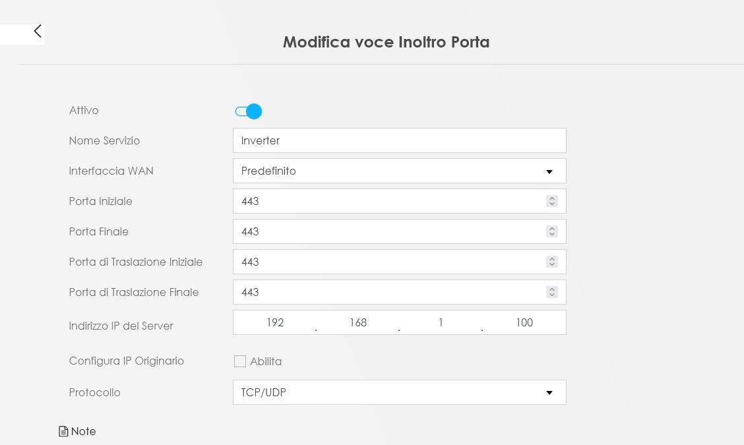
Task: Click the first IP octet field 192
Action: [x=275, y=322]
